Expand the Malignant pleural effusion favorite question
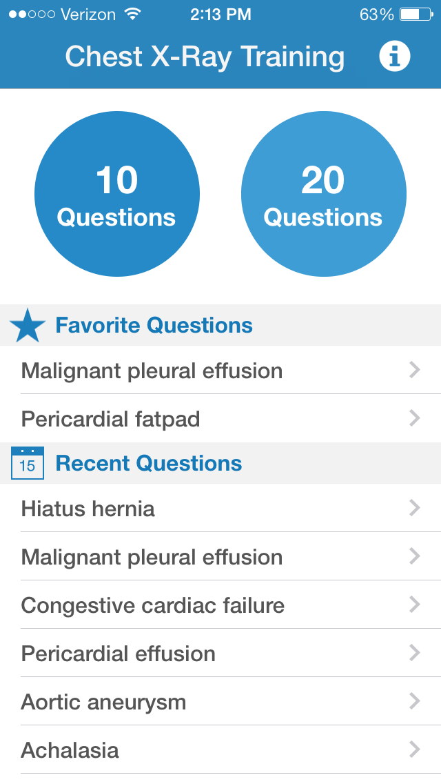The image size is (441, 784). pos(220,371)
